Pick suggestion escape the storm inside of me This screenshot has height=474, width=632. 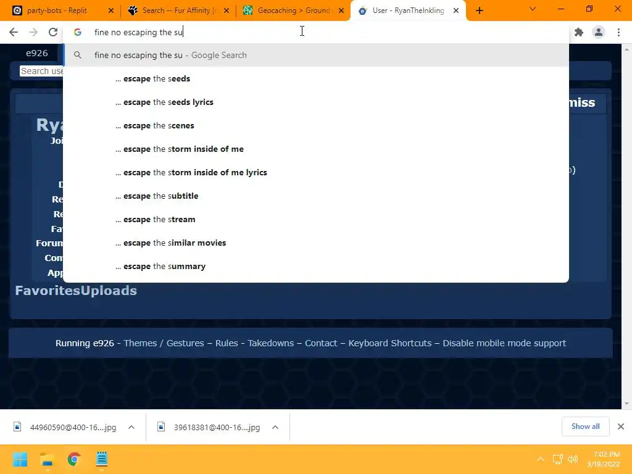pyautogui.click(x=316, y=149)
